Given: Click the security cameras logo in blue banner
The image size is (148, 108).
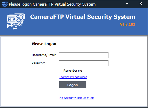Looking at the screenshot, I should coord(16,22).
